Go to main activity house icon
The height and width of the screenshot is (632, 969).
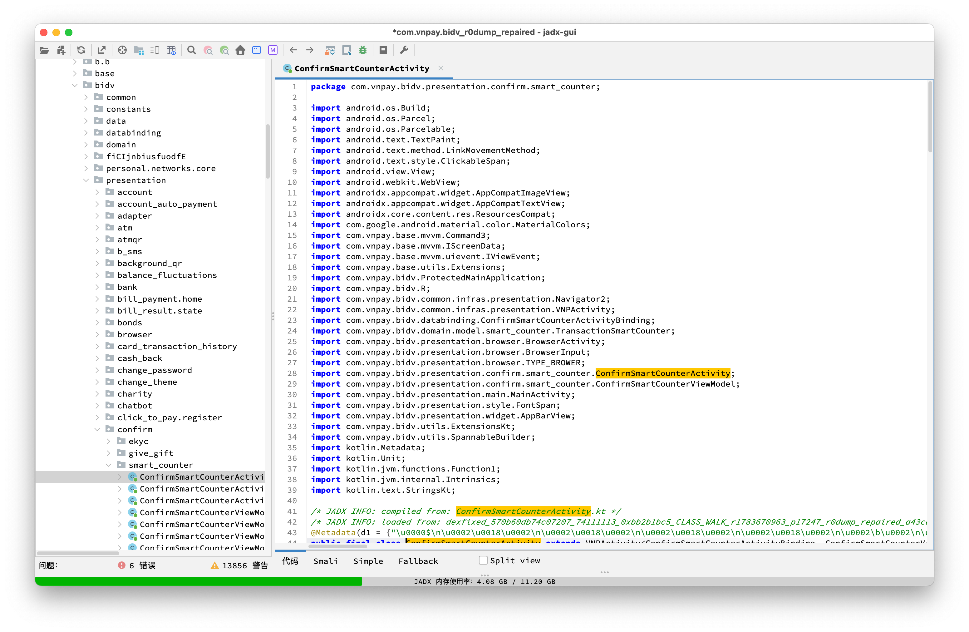(240, 50)
